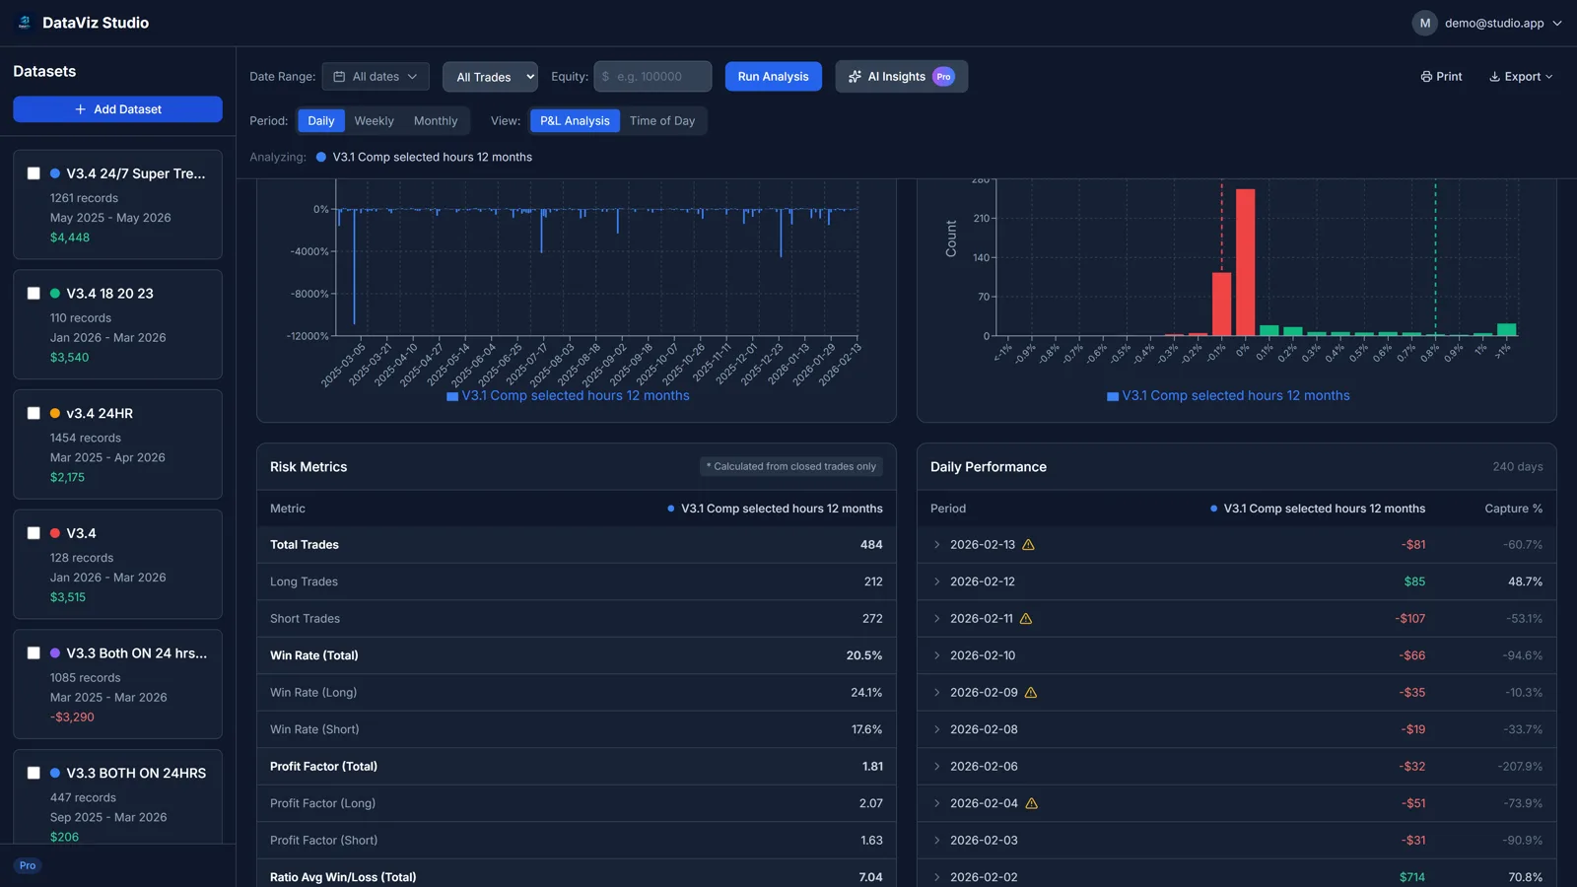Click the Calculated from closed trades only note

[791, 467]
